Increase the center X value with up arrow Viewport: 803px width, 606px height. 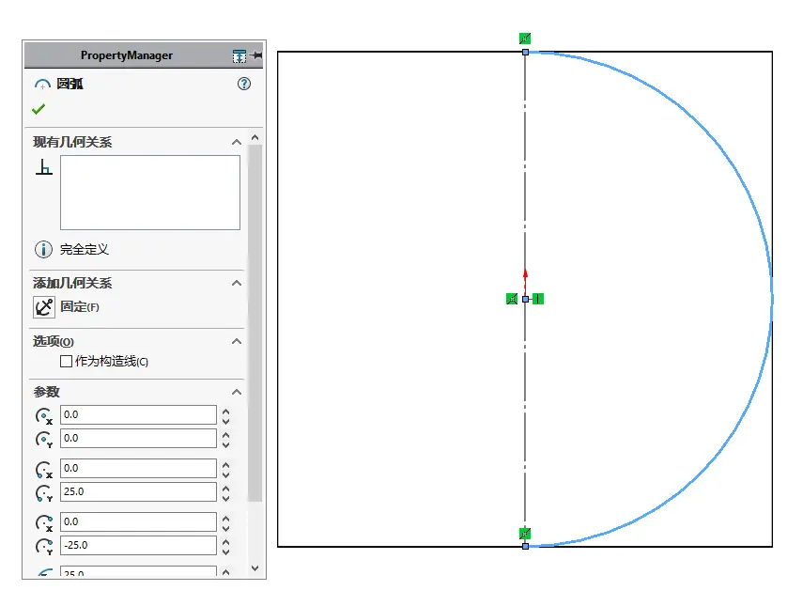pos(225,411)
